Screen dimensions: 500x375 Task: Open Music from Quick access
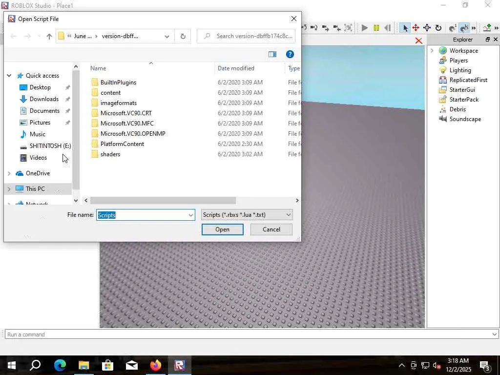pyautogui.click(x=37, y=134)
